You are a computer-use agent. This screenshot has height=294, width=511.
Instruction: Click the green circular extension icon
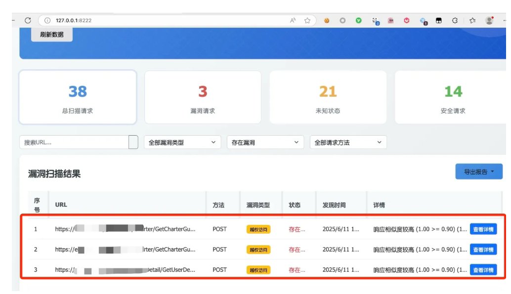tap(359, 20)
